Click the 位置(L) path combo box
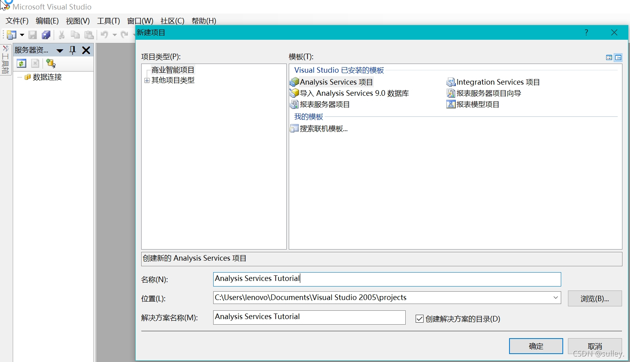Viewport: 630px width, 362px height. tap(387, 298)
